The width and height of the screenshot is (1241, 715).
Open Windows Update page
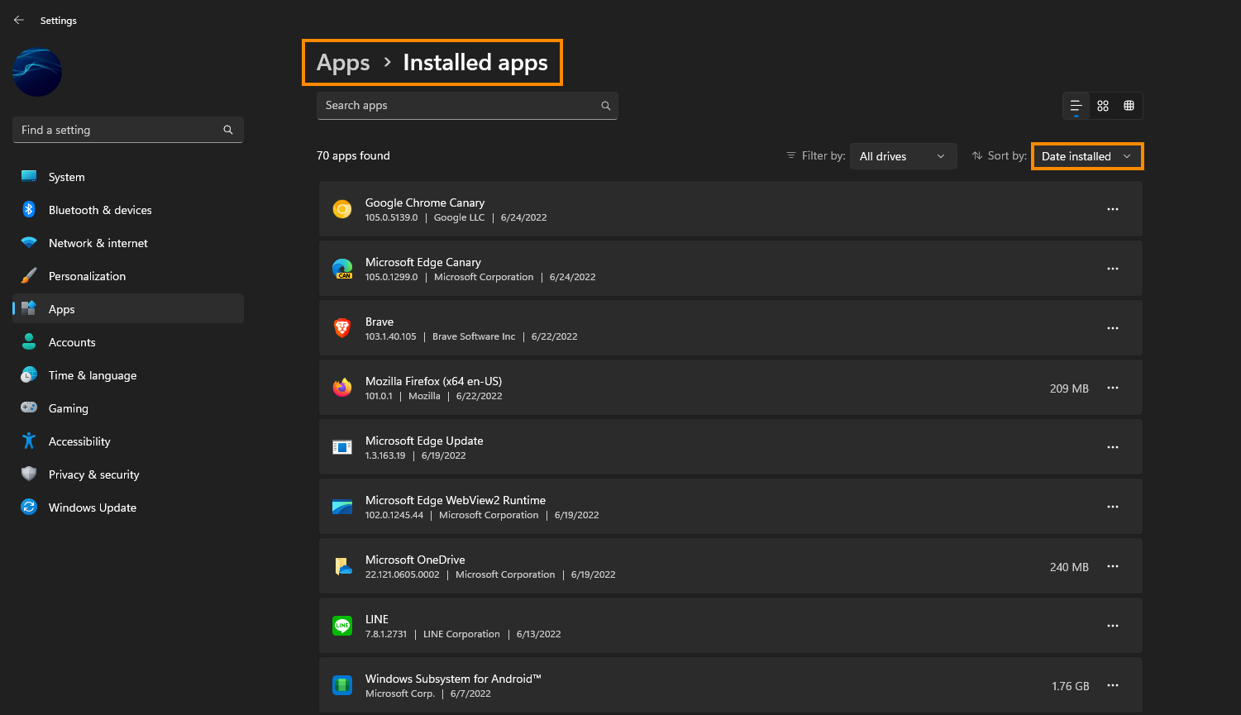pyautogui.click(x=128, y=508)
